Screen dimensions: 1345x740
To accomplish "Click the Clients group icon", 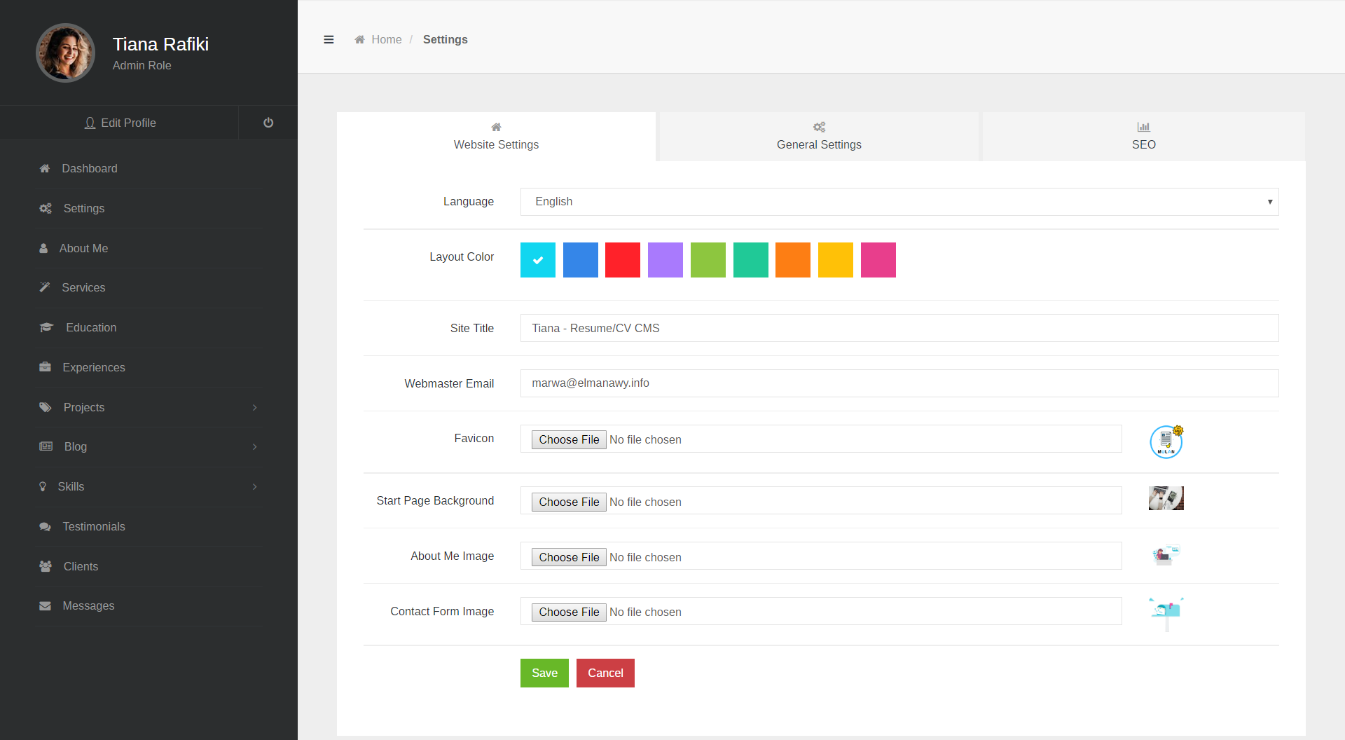I will (x=46, y=566).
